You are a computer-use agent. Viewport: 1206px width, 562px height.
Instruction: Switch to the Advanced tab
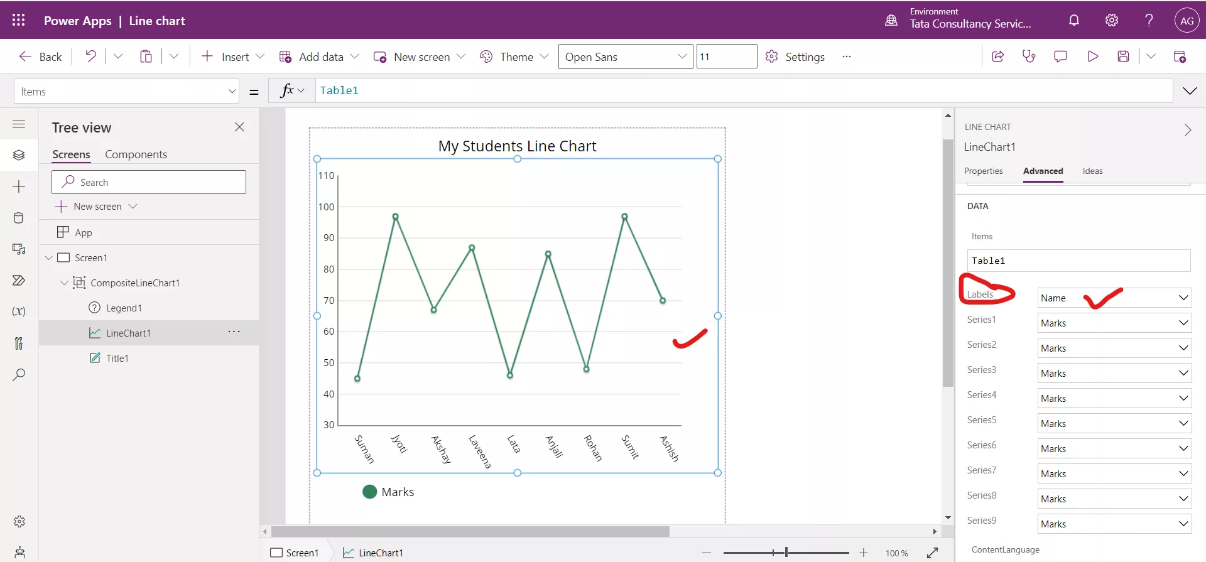pyautogui.click(x=1043, y=171)
